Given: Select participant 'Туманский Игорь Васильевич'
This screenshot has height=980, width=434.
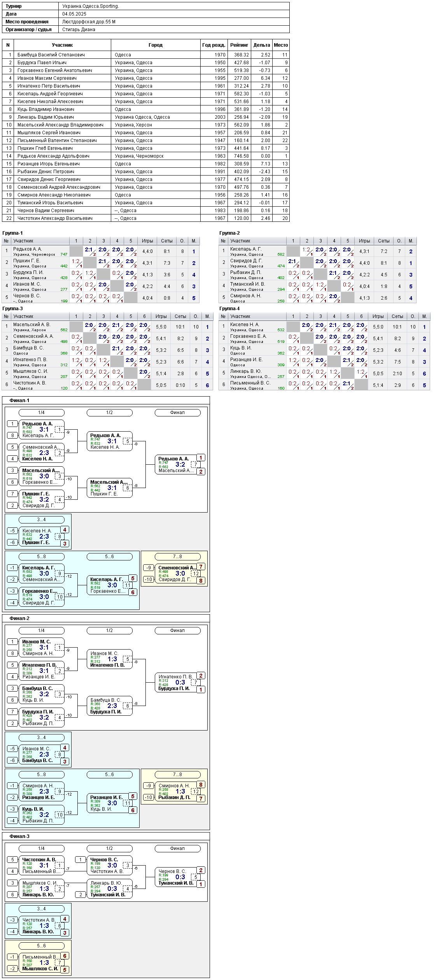Looking at the screenshot, I should [50, 203].
